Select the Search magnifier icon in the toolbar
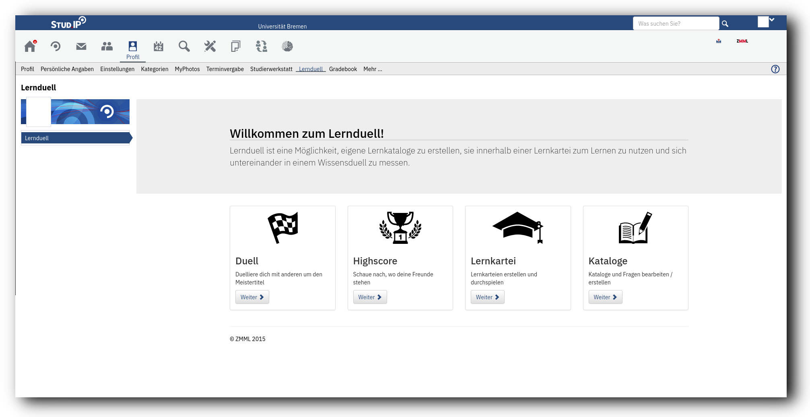Image resolution: width=810 pixels, height=417 pixels. (x=184, y=46)
